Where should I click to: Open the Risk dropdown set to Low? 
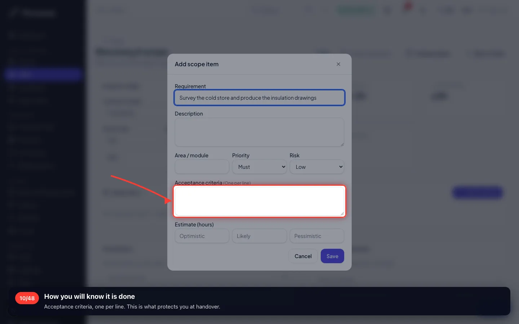pyautogui.click(x=317, y=167)
